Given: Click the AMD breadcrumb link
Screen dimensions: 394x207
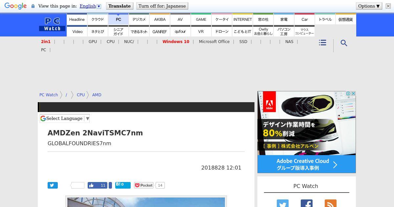Looking at the screenshot, I should click(x=97, y=95).
